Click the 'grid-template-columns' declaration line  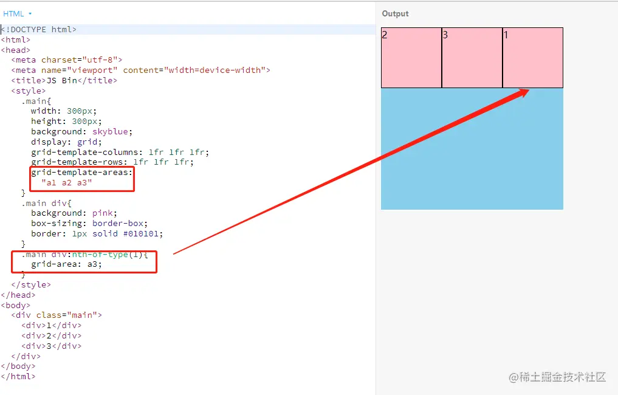(120, 152)
